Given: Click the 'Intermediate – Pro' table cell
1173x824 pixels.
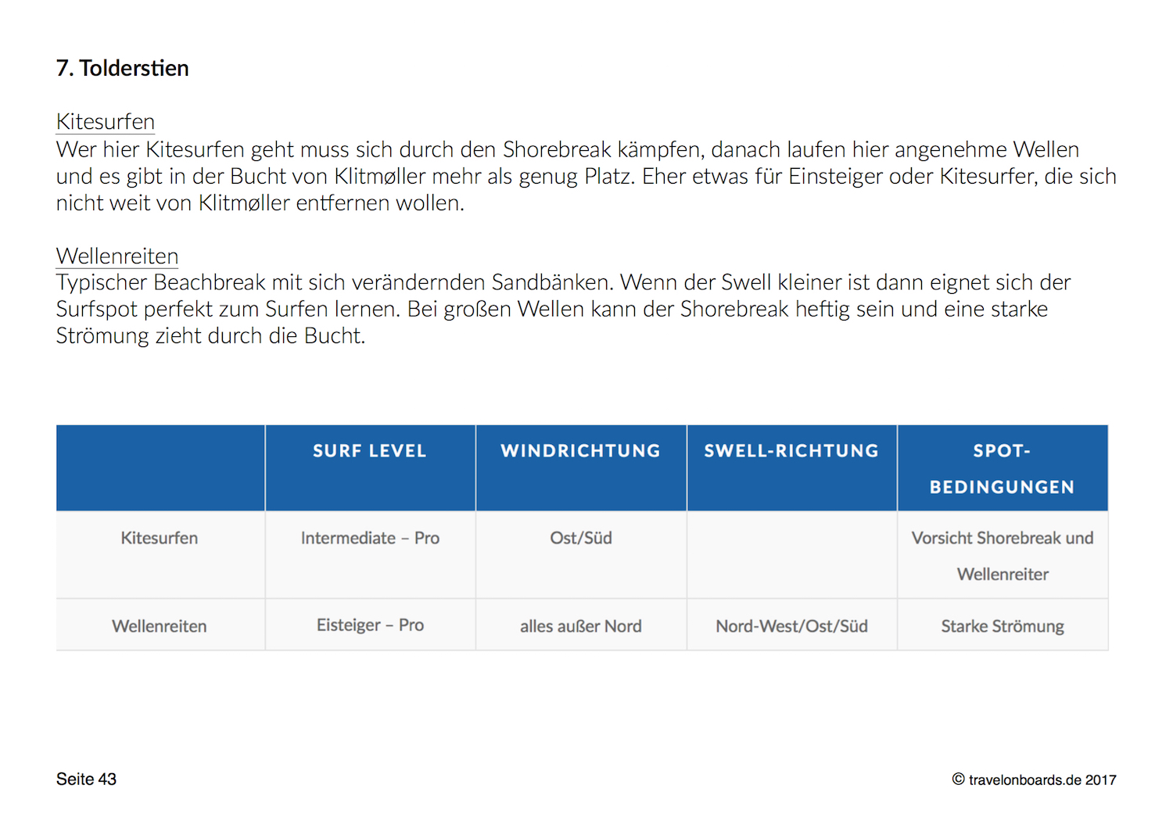Looking at the screenshot, I should coord(370,555).
